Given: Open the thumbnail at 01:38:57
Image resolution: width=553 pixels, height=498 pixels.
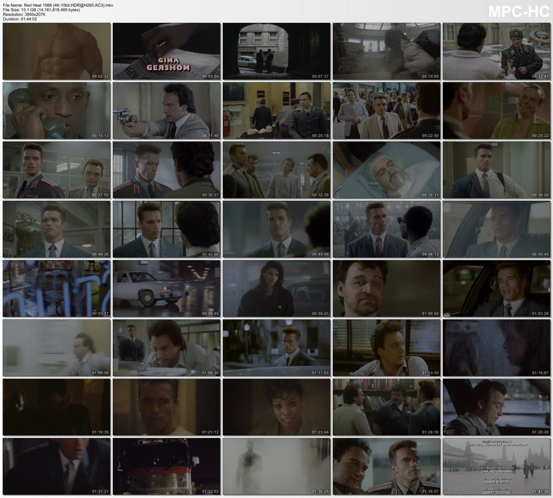Looking at the screenshot, I should pyautogui.click(x=387, y=466).
